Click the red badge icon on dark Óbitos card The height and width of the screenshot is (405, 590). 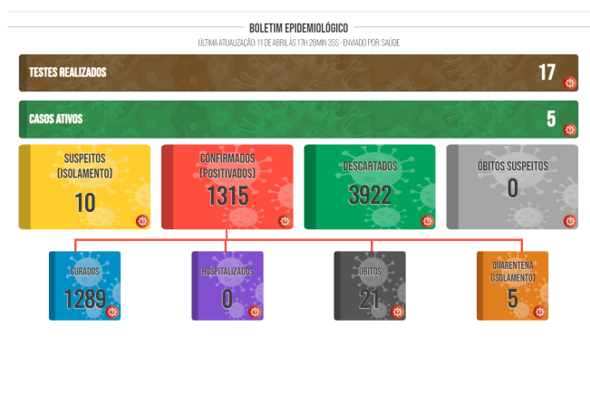[397, 312]
